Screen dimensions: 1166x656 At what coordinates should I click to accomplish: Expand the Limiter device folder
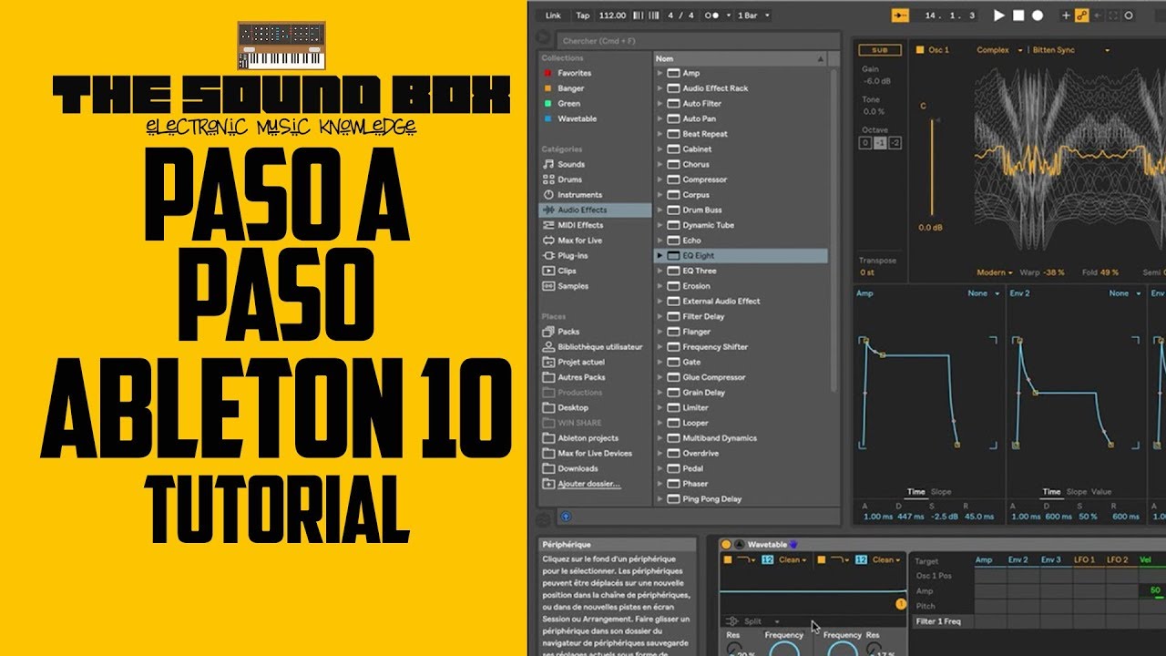click(660, 407)
